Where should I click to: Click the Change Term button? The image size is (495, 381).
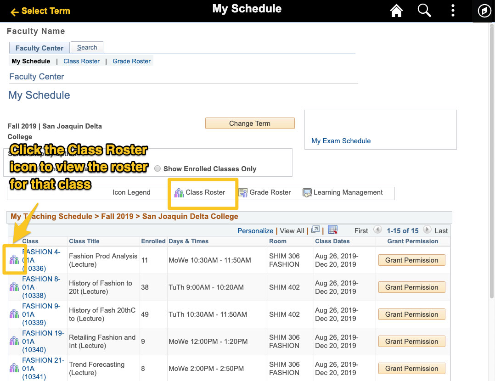click(250, 123)
